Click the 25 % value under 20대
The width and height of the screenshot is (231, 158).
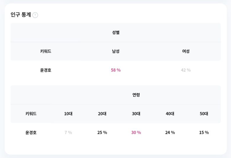(x=102, y=133)
